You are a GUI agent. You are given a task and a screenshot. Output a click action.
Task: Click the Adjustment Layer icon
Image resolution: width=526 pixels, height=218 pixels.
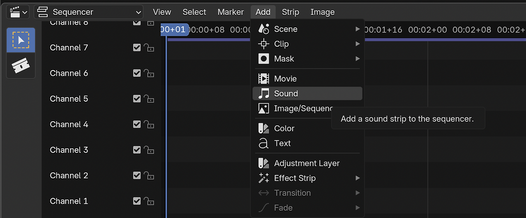(263, 163)
